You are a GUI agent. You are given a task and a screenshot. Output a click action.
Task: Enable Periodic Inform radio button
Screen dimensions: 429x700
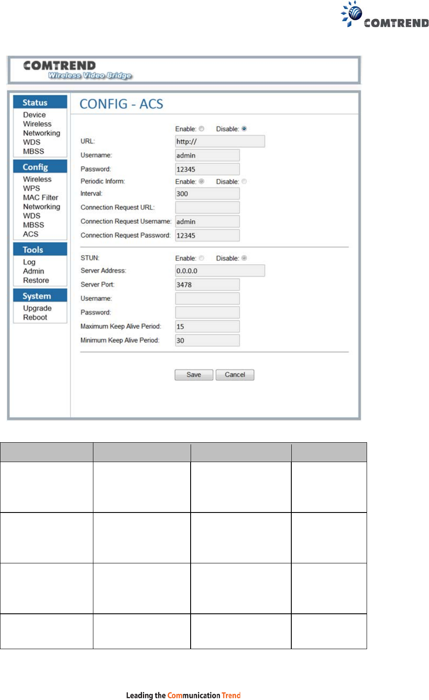coord(201,181)
